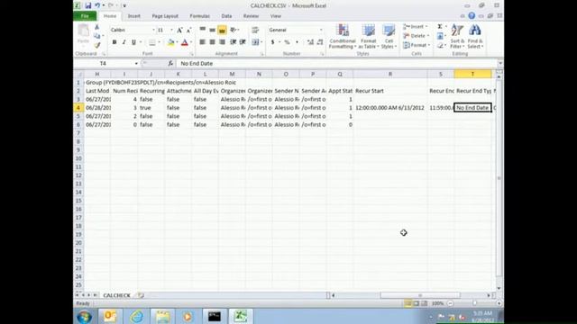Apply the red Font Color letter A
The width and height of the screenshot is (577, 324).
pos(185,42)
